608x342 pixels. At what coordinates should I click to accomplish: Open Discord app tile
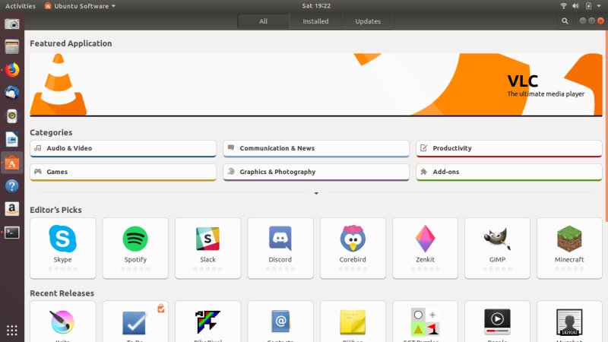(280, 248)
